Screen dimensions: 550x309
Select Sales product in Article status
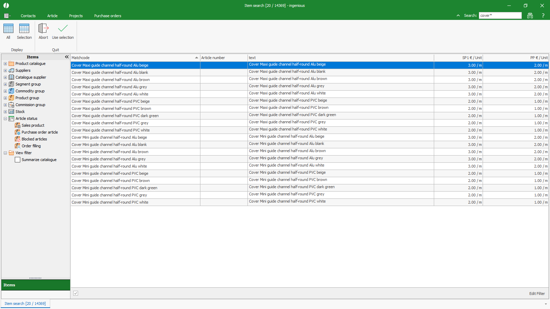[33, 125]
